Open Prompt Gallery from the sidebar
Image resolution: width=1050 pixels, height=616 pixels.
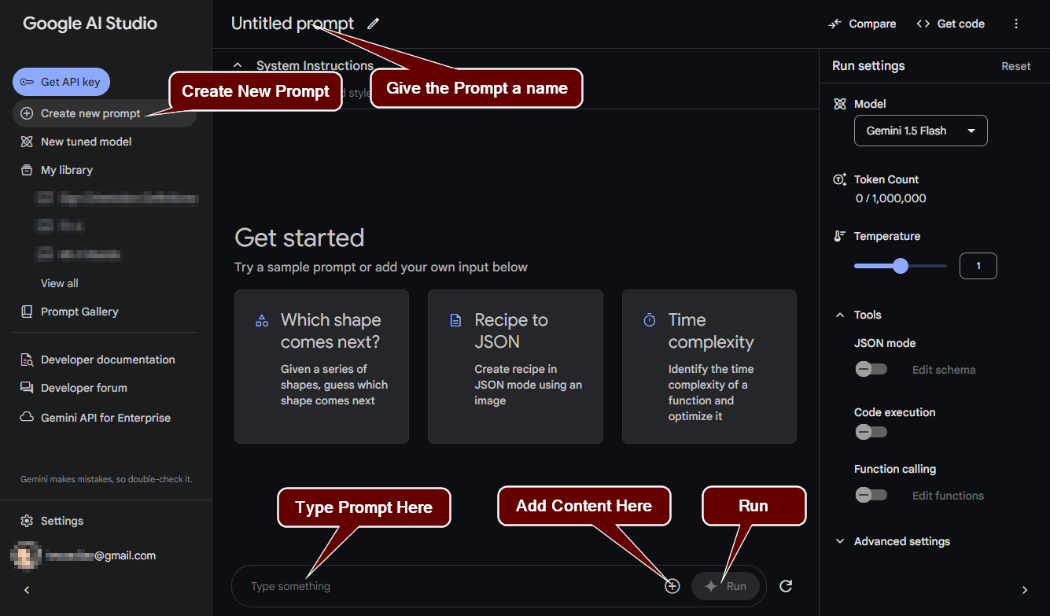(79, 312)
